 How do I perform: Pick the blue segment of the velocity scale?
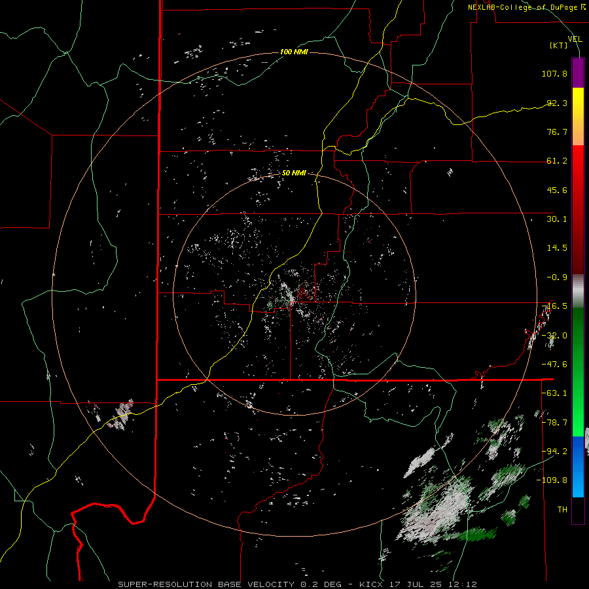(578, 467)
